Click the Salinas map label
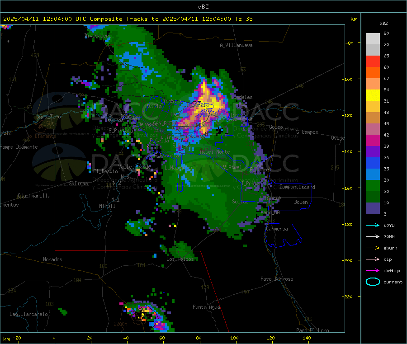407x344 pixels. coord(78,184)
